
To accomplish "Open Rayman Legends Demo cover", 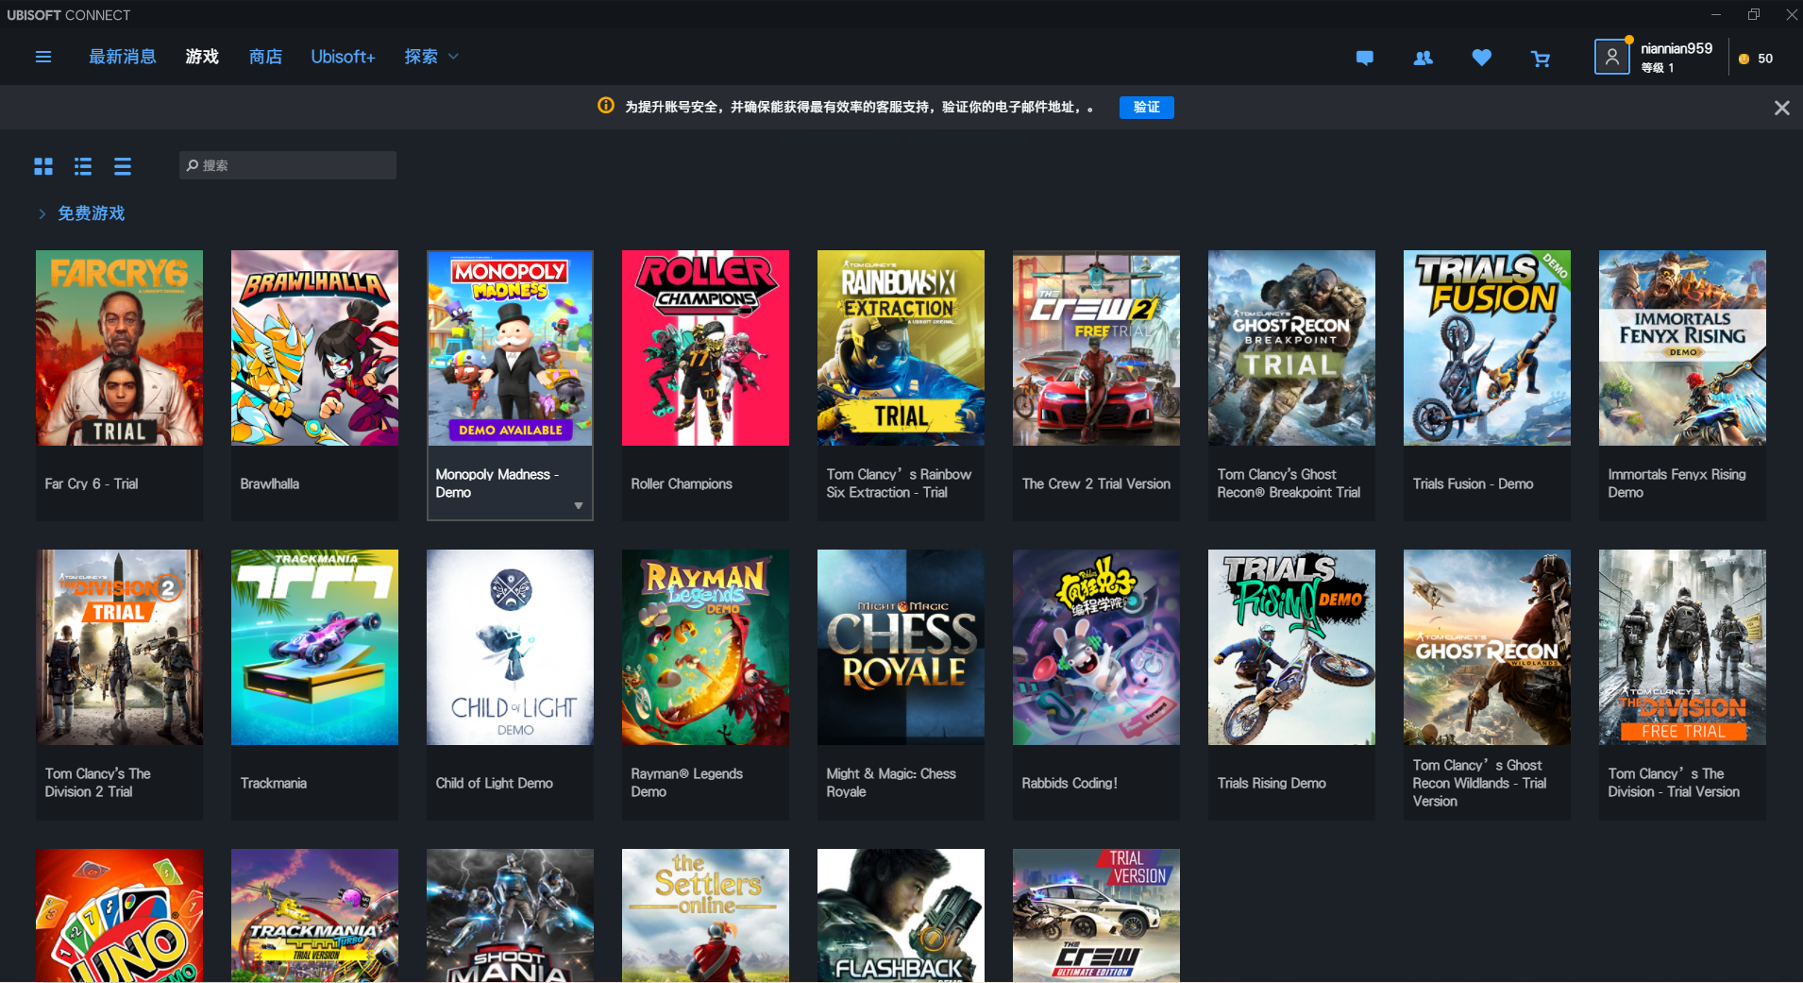I will tap(705, 647).
